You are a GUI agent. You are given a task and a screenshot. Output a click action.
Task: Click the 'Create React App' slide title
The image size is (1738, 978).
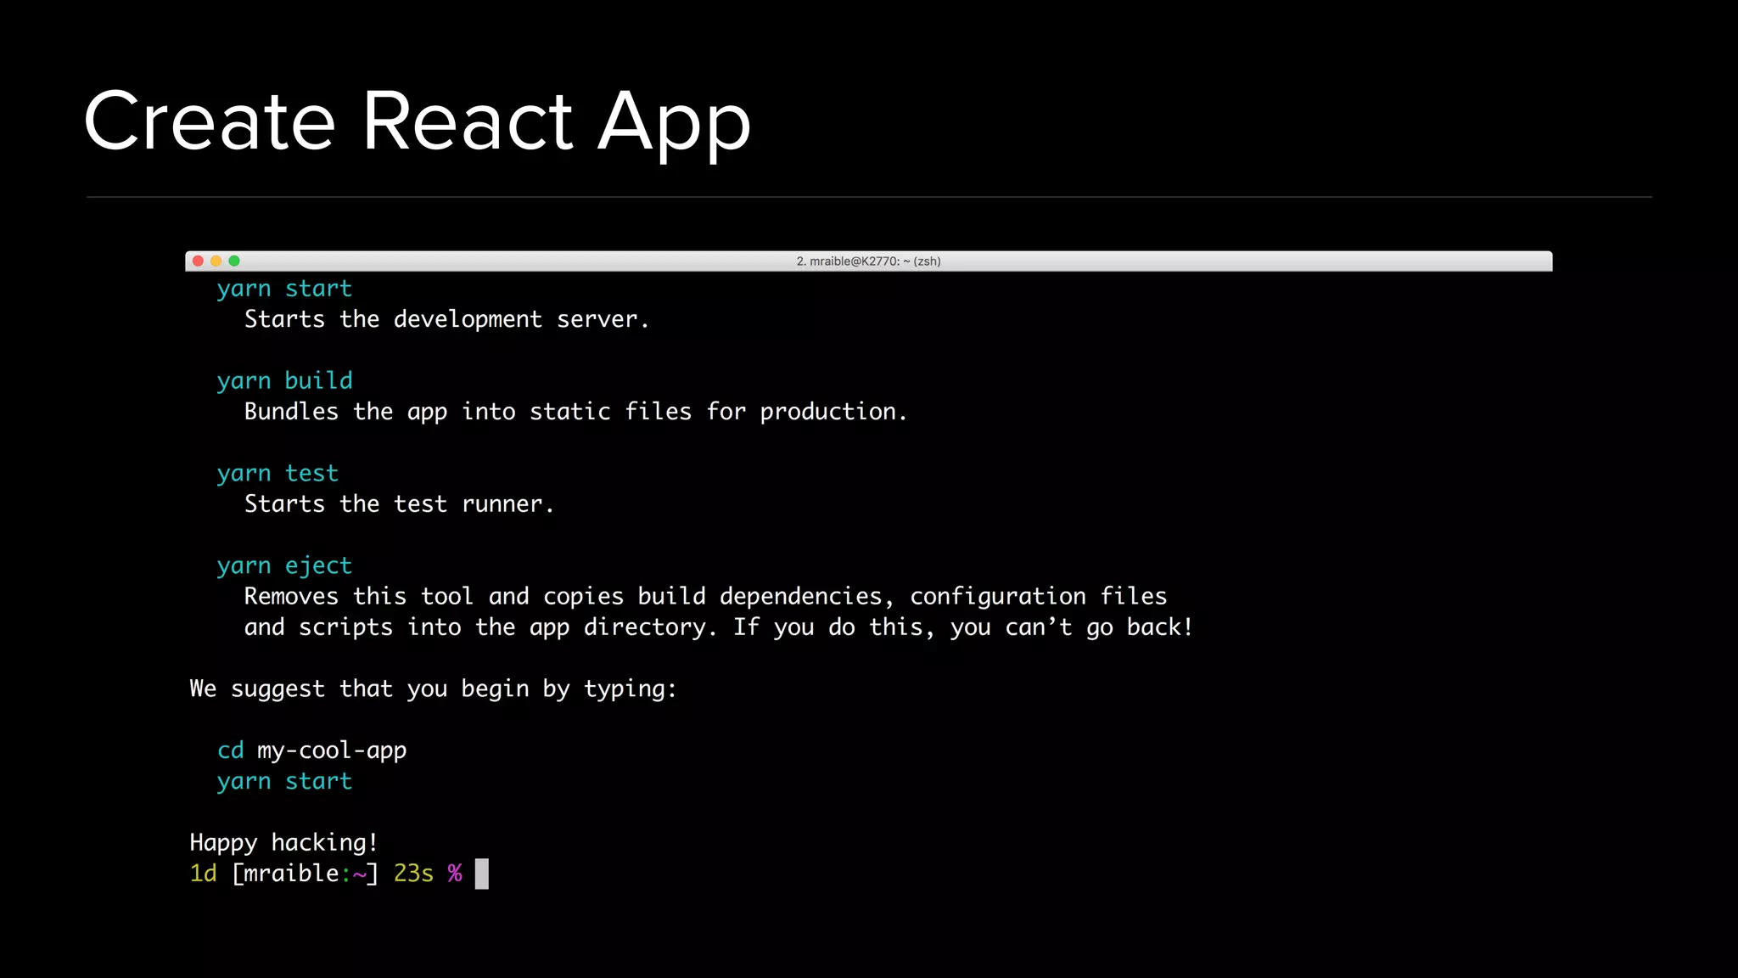pos(418,121)
